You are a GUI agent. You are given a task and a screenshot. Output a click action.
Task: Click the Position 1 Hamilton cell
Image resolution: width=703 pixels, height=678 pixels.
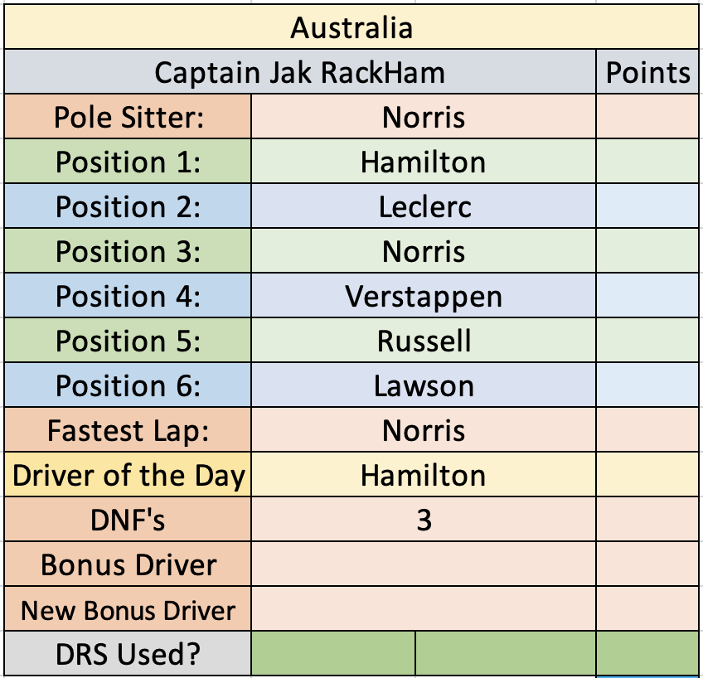(x=424, y=162)
